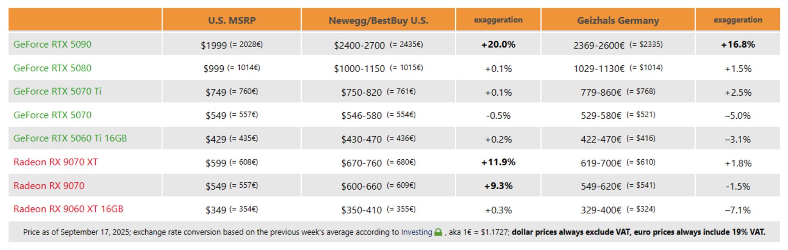
Task: Click the +11.9% cell for RX 9070 XT
Action: (498, 162)
